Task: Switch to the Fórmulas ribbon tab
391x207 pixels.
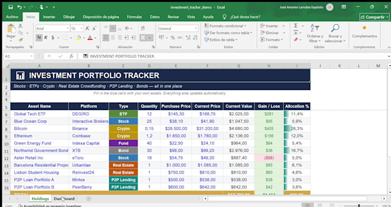Action: tap(135, 17)
